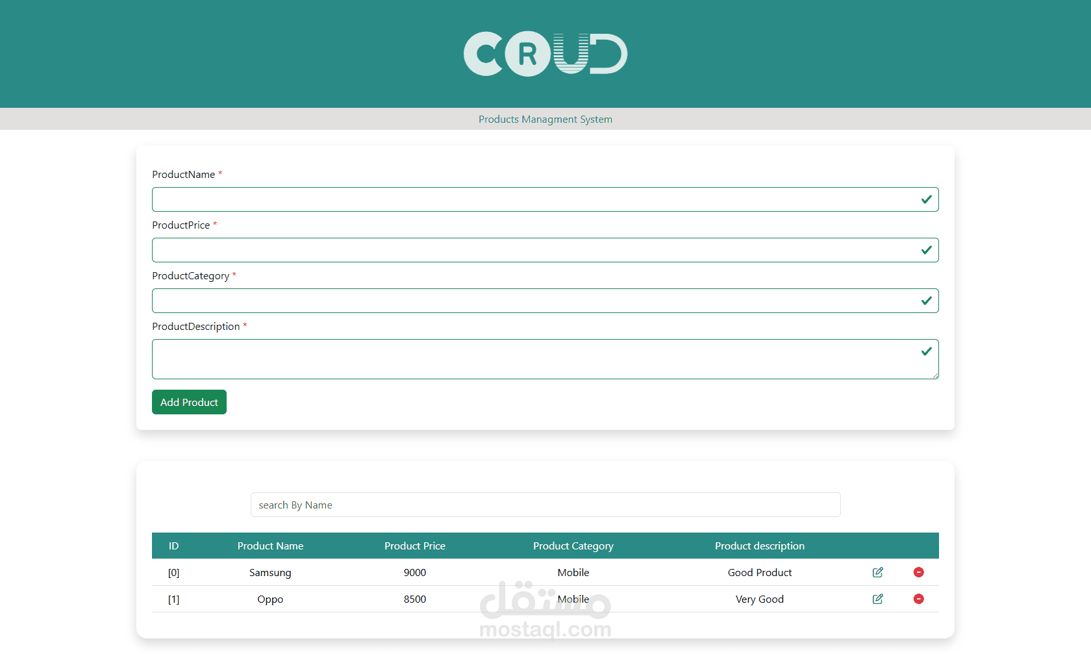The height and width of the screenshot is (654, 1091).
Task: Click the 8500 price cell
Action: (415, 599)
